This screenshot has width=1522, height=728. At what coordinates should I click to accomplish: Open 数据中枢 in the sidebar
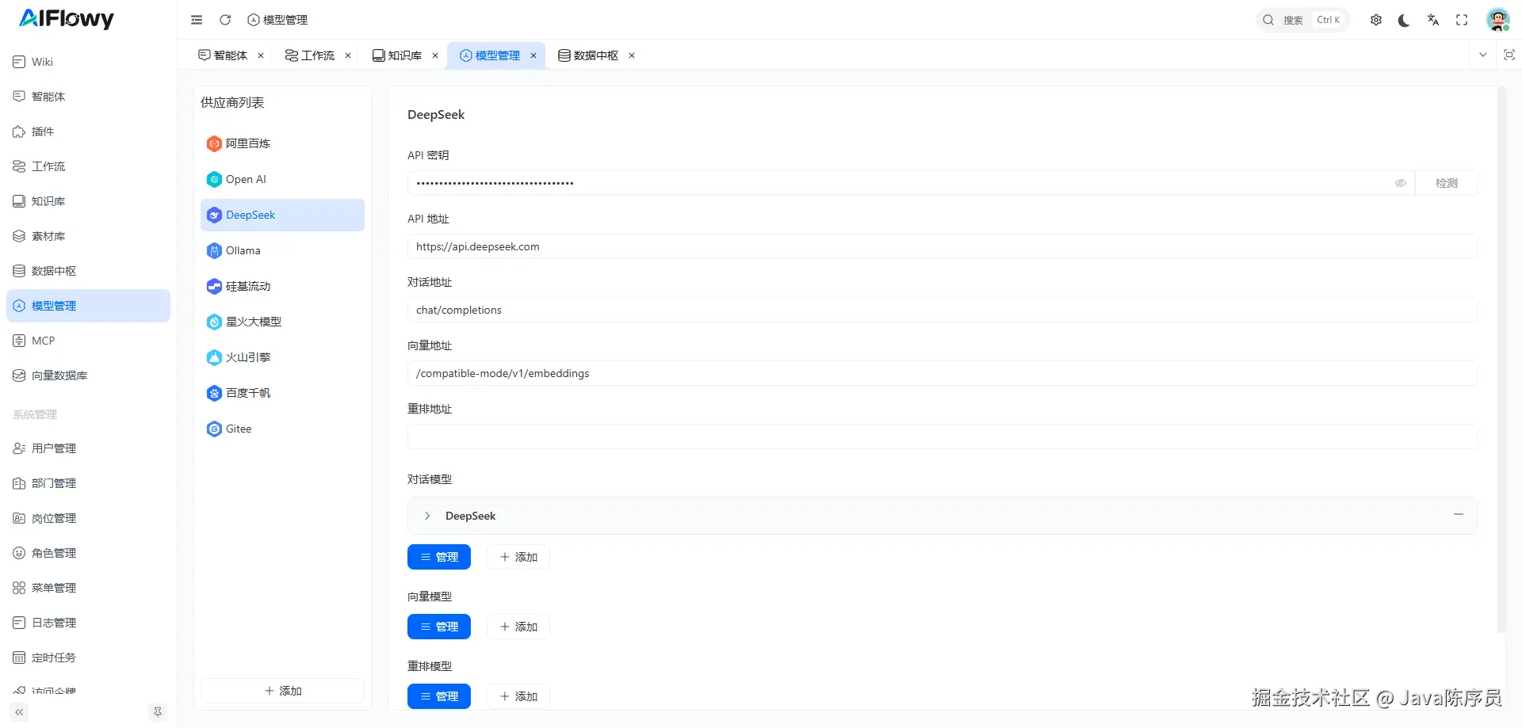88,271
